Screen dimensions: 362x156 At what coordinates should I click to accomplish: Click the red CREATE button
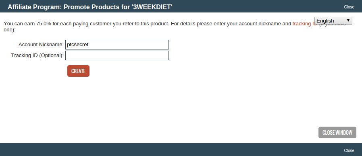pyautogui.click(x=78, y=71)
